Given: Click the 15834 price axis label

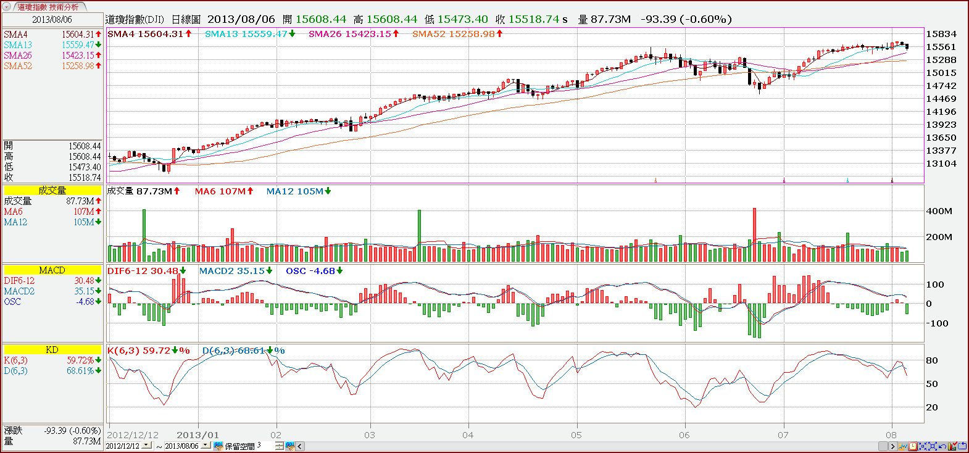Looking at the screenshot, I should pos(941,34).
